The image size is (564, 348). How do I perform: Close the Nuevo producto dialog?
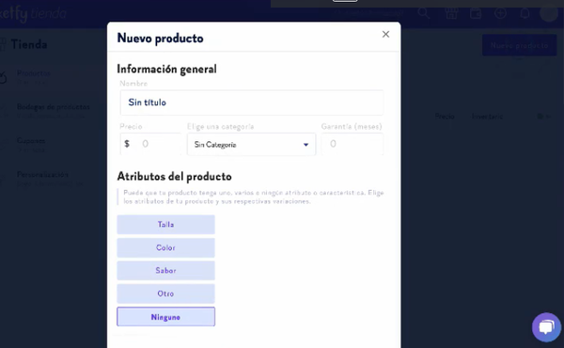[x=385, y=34]
